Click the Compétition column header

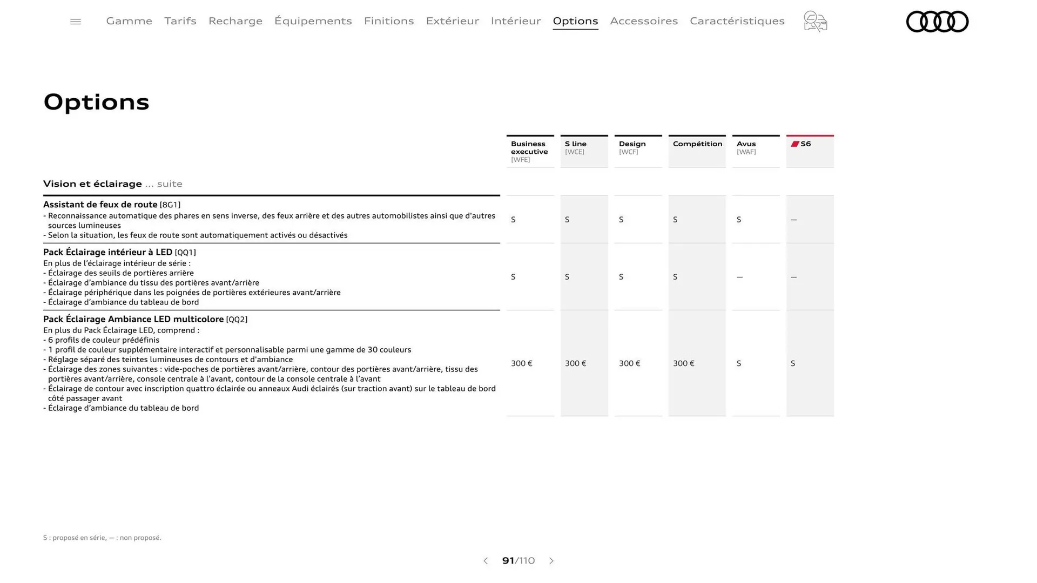[697, 144]
